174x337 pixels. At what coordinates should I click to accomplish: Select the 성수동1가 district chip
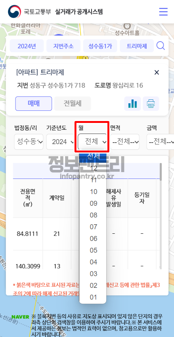coord(100,46)
